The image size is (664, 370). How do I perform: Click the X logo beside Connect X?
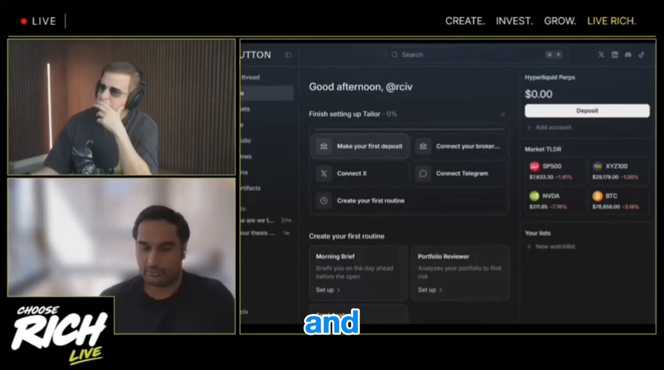click(x=324, y=173)
